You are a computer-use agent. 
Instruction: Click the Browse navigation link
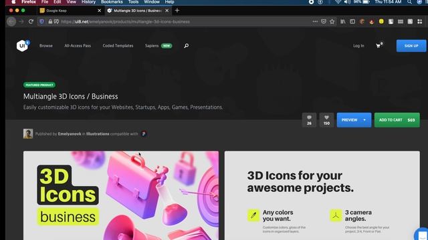point(46,46)
